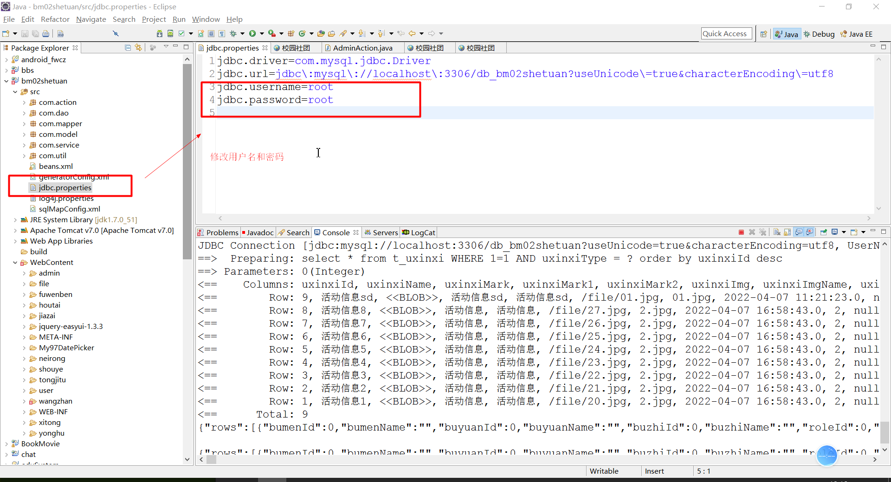Expand the JRE System Library node
This screenshot has width=891, height=482.
15,219
